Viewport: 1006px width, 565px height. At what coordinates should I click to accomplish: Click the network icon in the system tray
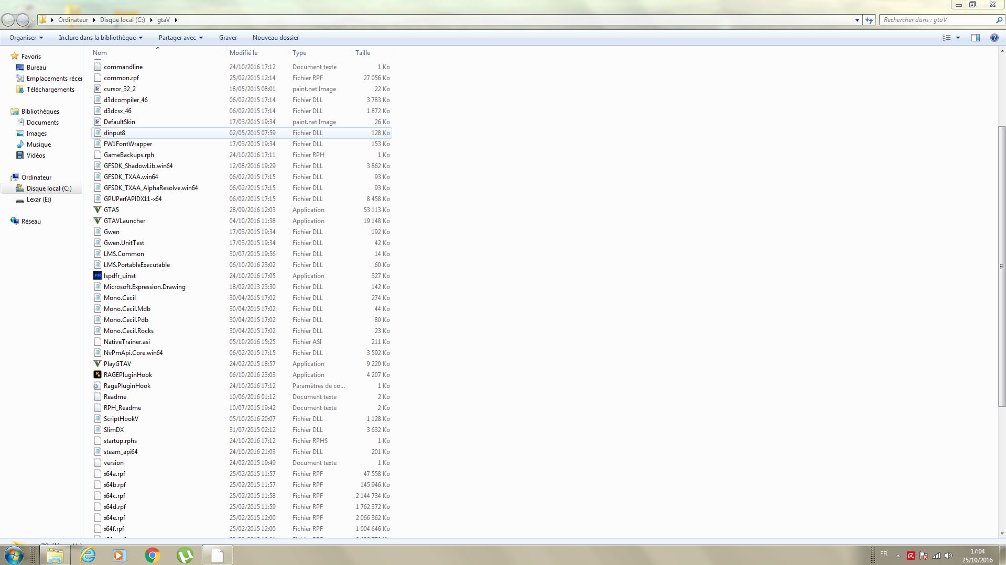pos(936,556)
